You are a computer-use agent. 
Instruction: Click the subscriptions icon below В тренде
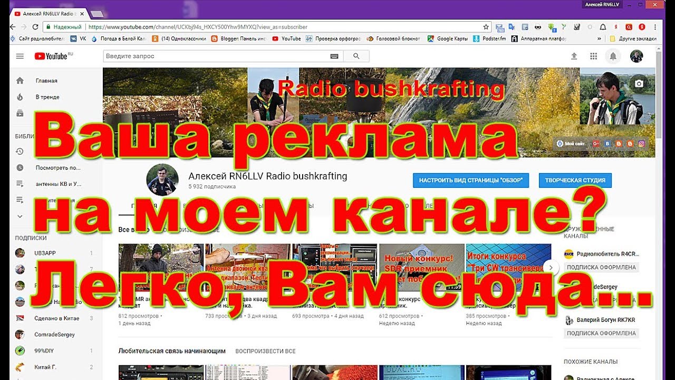[x=20, y=113]
